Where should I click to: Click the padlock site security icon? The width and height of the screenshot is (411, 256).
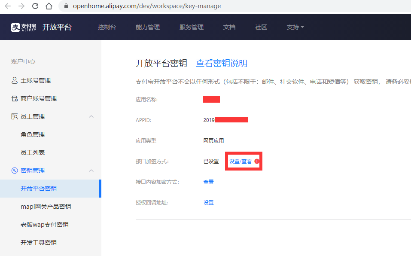(x=66, y=6)
